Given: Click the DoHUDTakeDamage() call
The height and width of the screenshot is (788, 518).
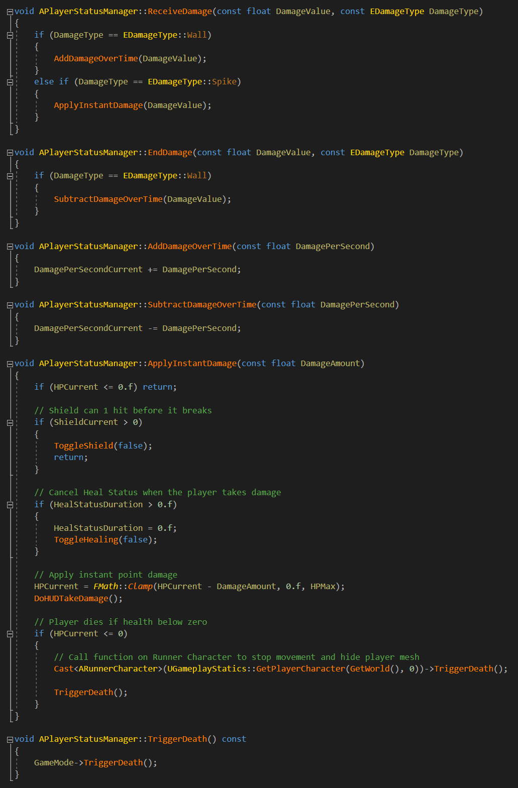Looking at the screenshot, I should click(78, 599).
